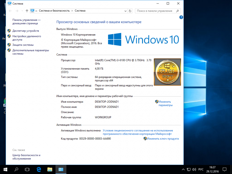
Task: Click the product code '00329-00000-00003-AA690'
Action: [x=95, y=139]
